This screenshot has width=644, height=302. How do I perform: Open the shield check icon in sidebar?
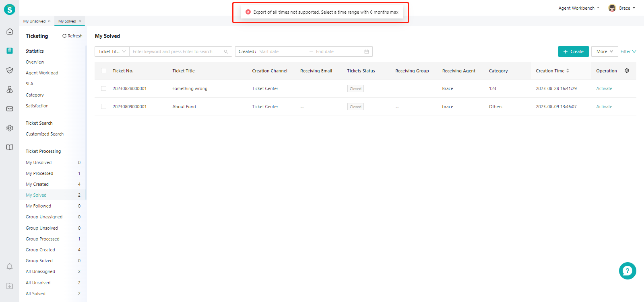point(10,70)
